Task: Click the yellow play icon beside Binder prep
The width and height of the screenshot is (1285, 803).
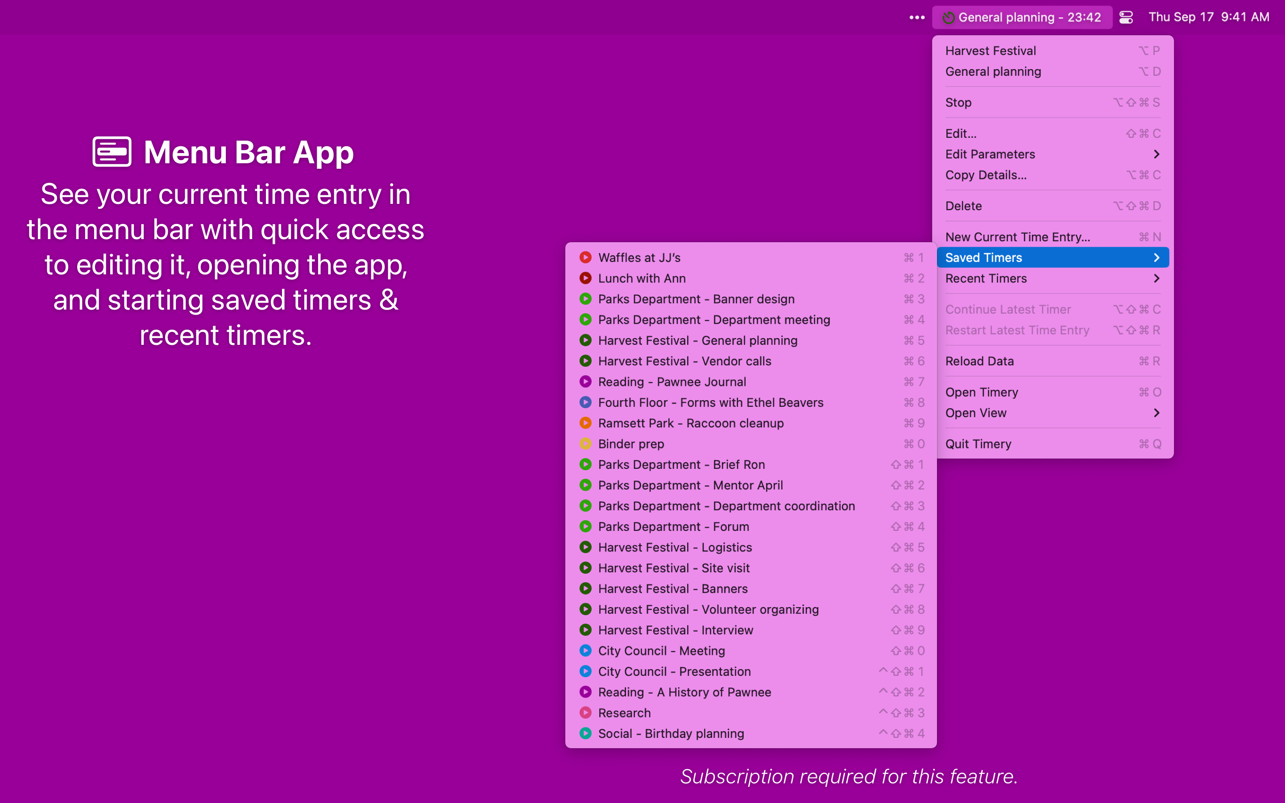Action: (585, 444)
